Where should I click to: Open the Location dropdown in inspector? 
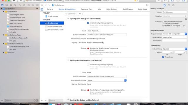click(x=174, y=16)
